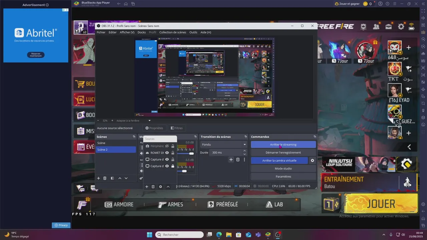This screenshot has width=427, height=240.
Task: Add a source with Sources plus icon
Action: click(146, 187)
